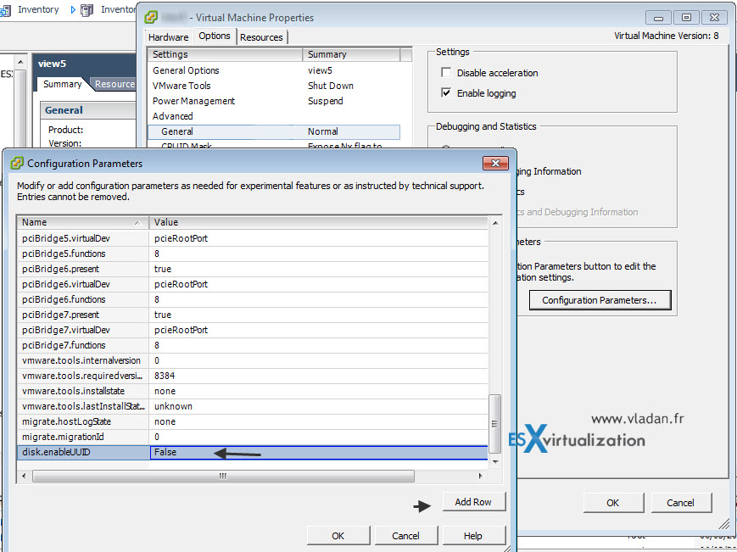
Task: Select the migrate.migrationId row
Action: [253, 437]
